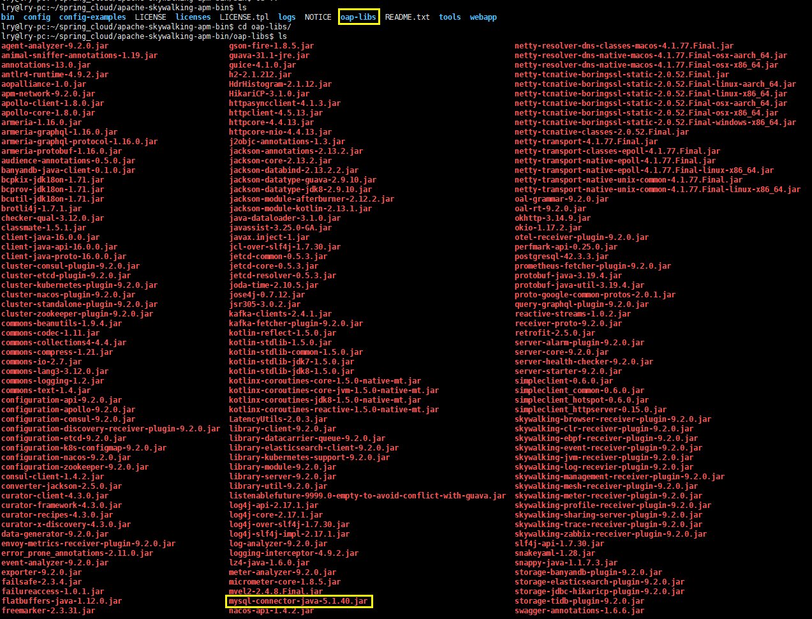Click animal-sniffer-annotations-1.19.jar
Screen dimensions: 812x619
point(79,56)
